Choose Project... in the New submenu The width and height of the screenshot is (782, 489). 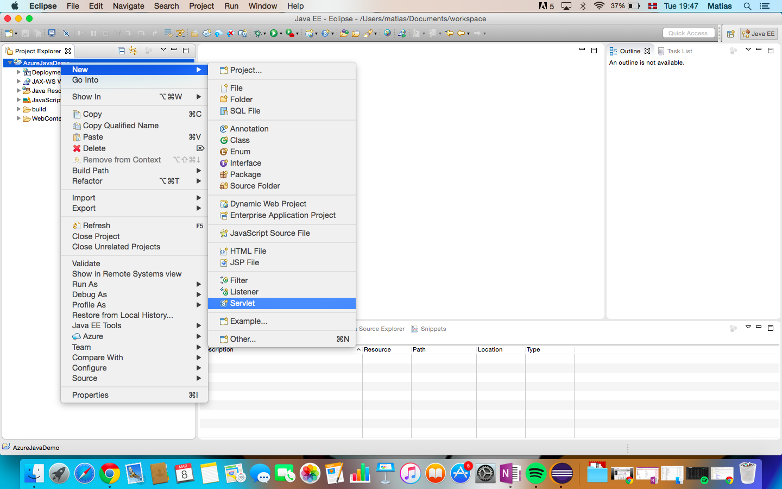[282, 70]
